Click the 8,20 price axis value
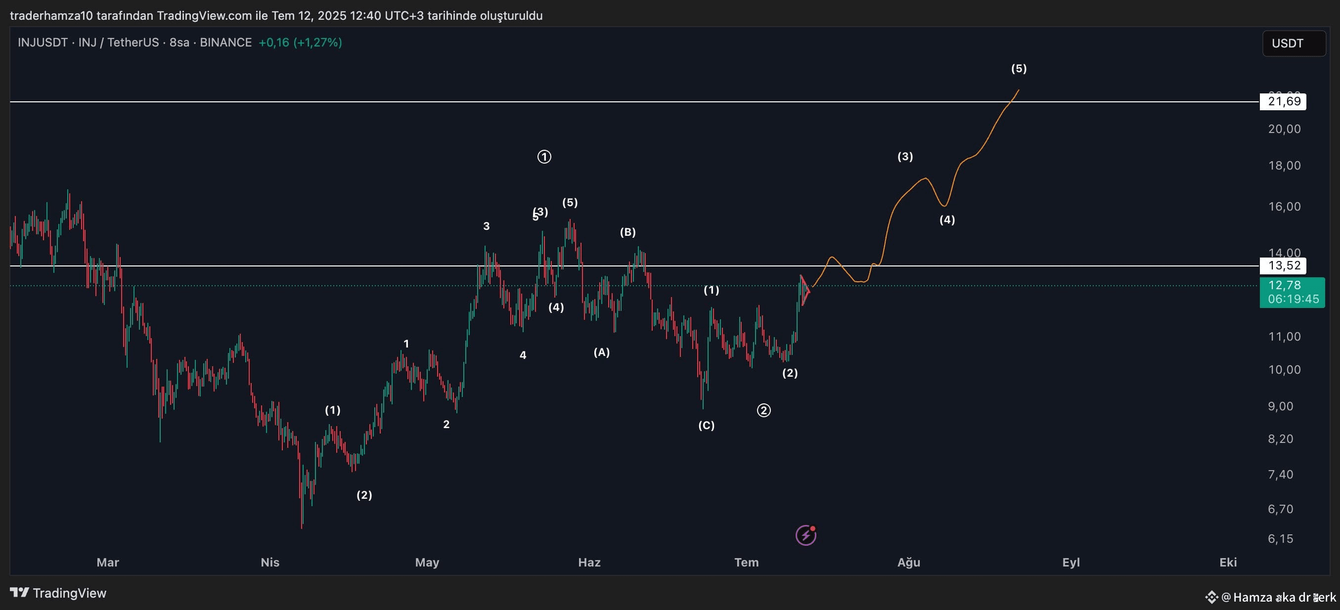The height and width of the screenshot is (610, 1340). coord(1281,439)
